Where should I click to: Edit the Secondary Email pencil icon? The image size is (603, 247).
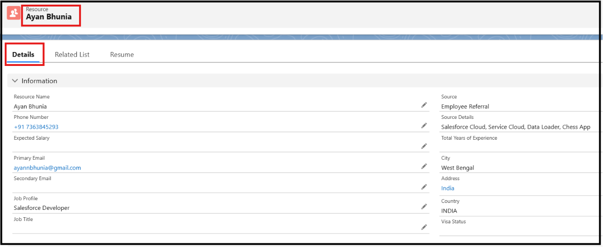(424, 187)
